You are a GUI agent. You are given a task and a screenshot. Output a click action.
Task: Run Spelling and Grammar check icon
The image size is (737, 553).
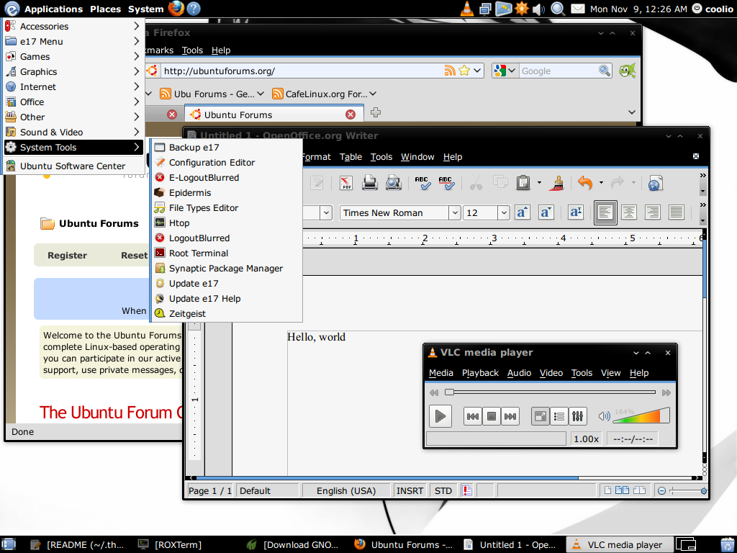(422, 183)
